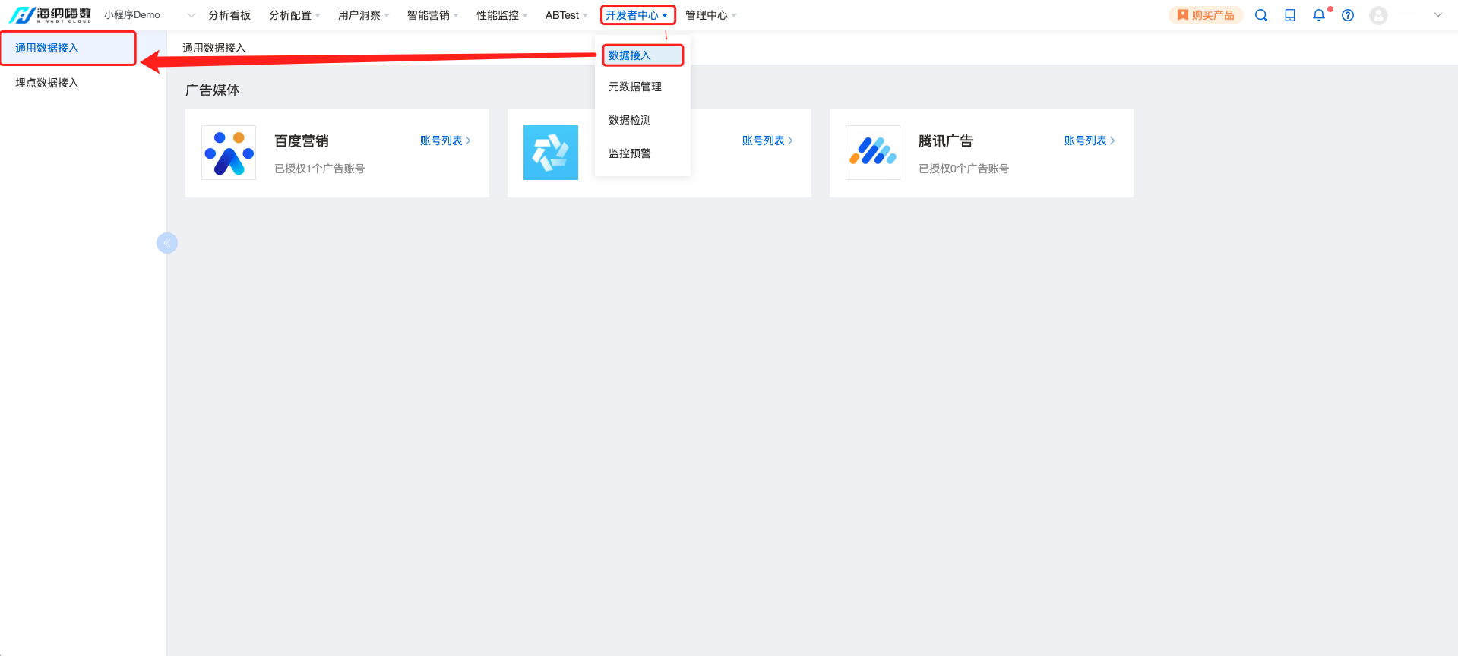Collapse the left sidebar with round arrow button
The width and height of the screenshot is (1458, 656).
[x=167, y=243]
